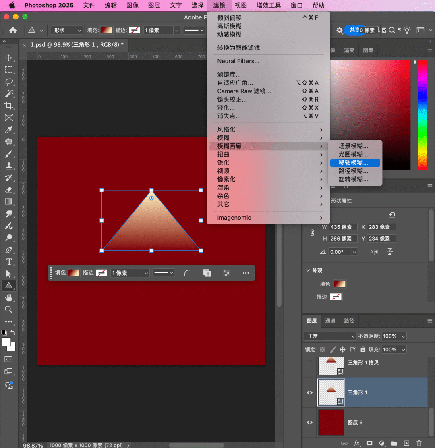Screen dimensions: 435x448
Task: Select the Move tool
Action: [8, 58]
